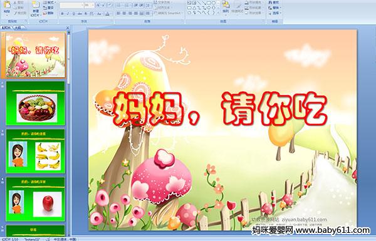The width and height of the screenshot is (376, 241).
Task: Select the fruit basket slide thumbnail
Action: coord(36,103)
